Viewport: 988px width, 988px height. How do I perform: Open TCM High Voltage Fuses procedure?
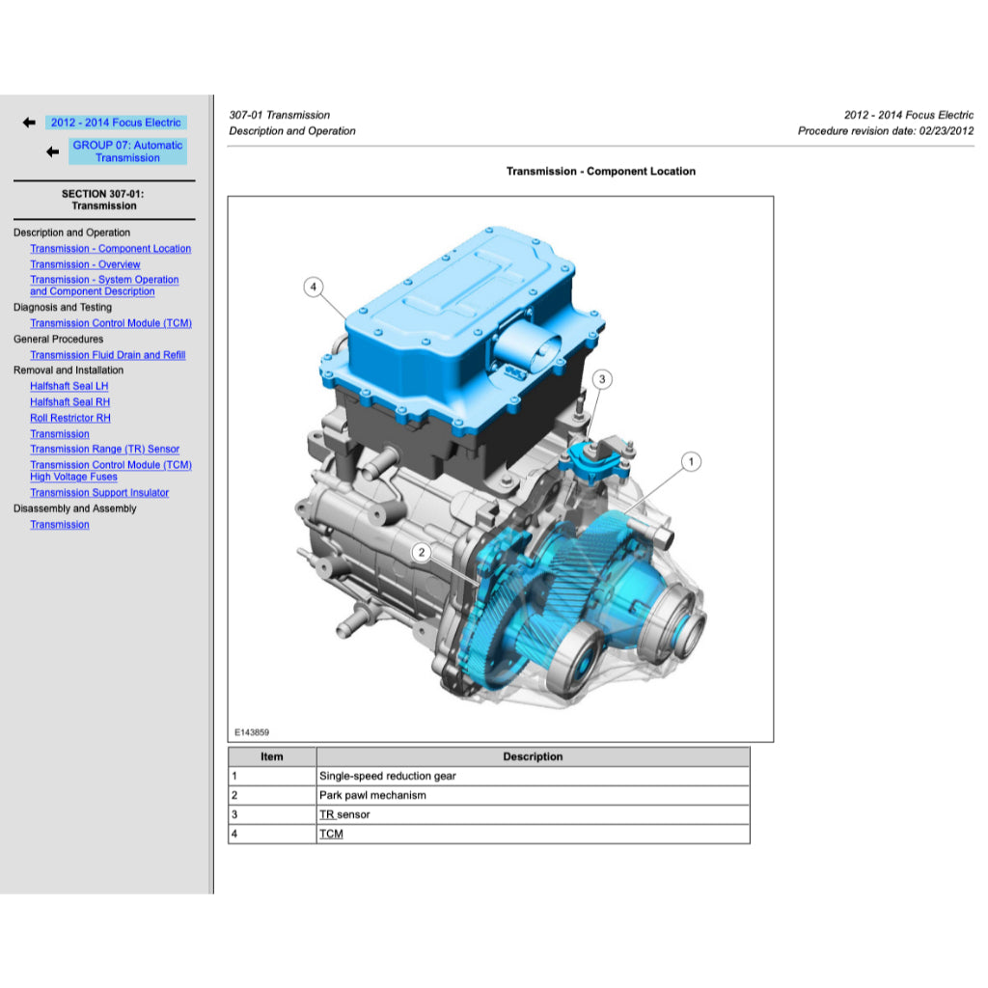pos(110,471)
